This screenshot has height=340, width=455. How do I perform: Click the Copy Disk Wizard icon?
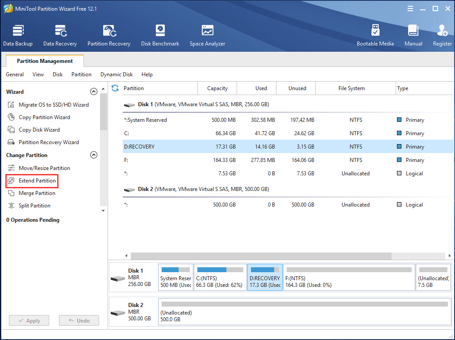[11, 129]
